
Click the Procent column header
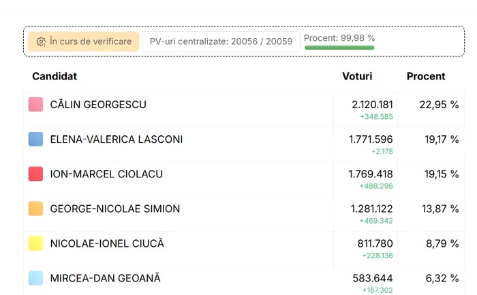point(426,76)
